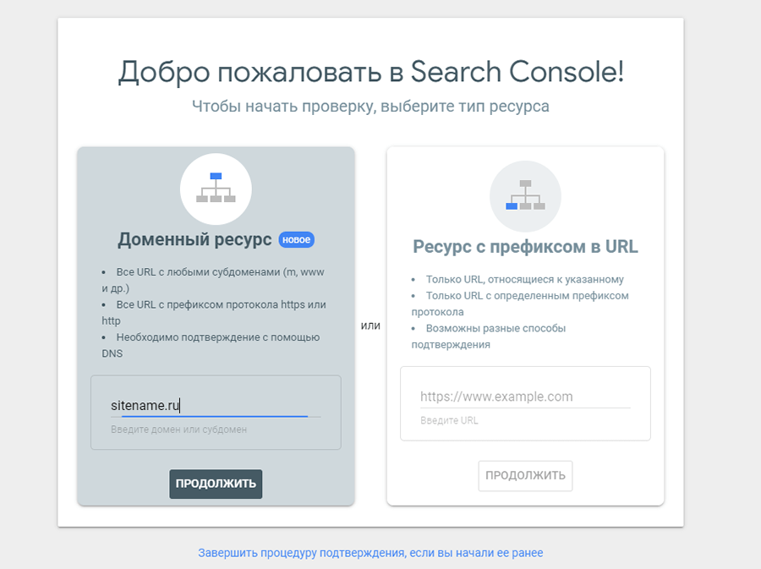
Task: Click the Ресурс с префиксом в URL heading
Action: 525,246
